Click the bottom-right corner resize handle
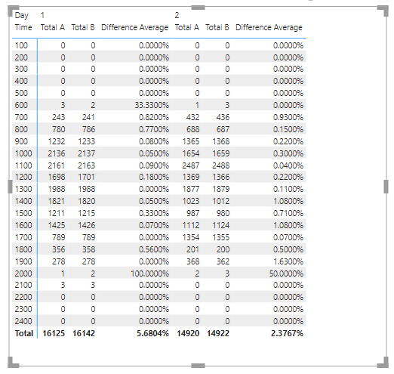 (x=383, y=362)
